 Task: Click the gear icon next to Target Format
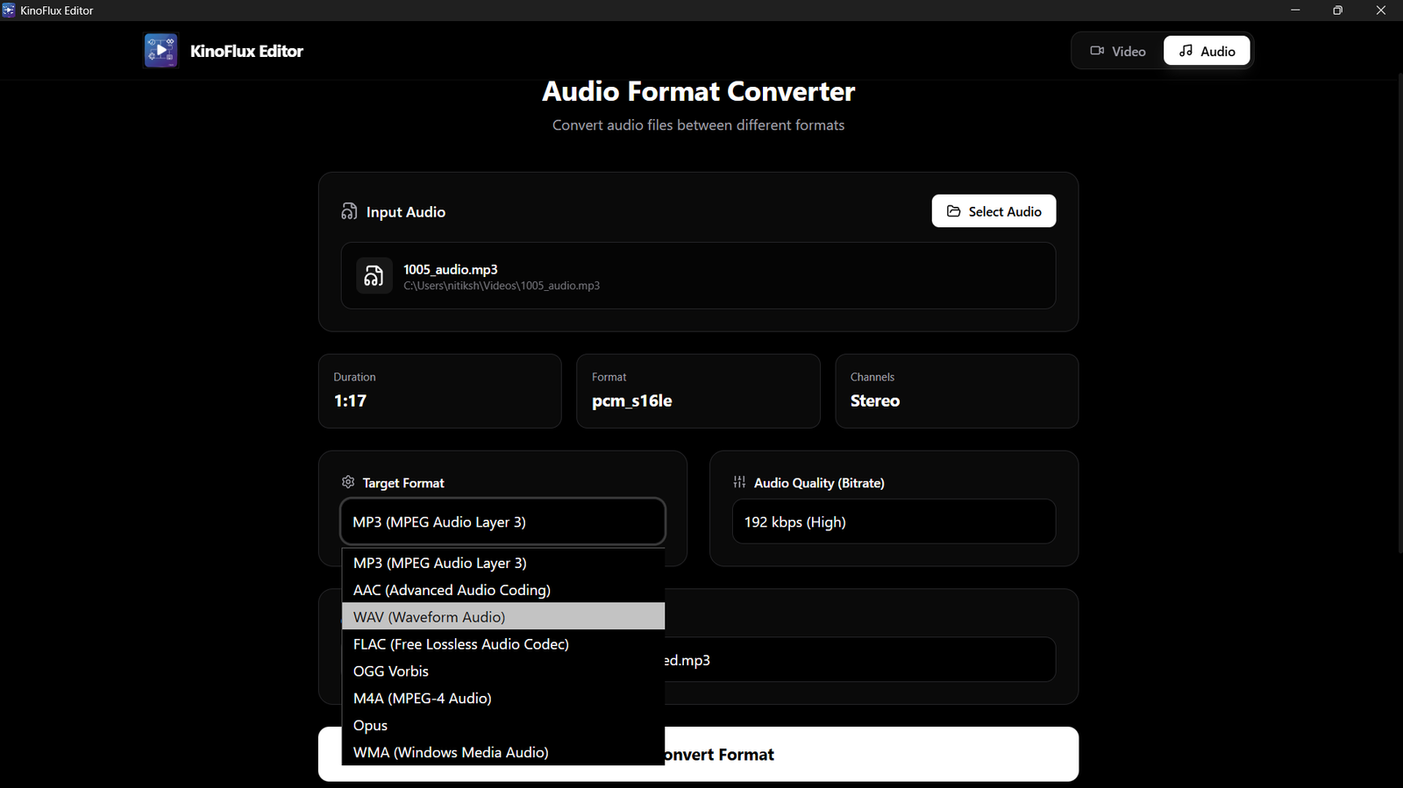pyautogui.click(x=348, y=483)
